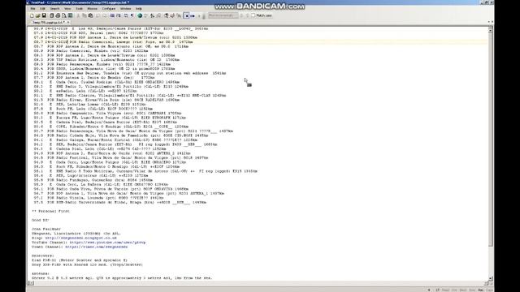
Task: Open Print Preview from the toolbar
Action: (64, 15)
